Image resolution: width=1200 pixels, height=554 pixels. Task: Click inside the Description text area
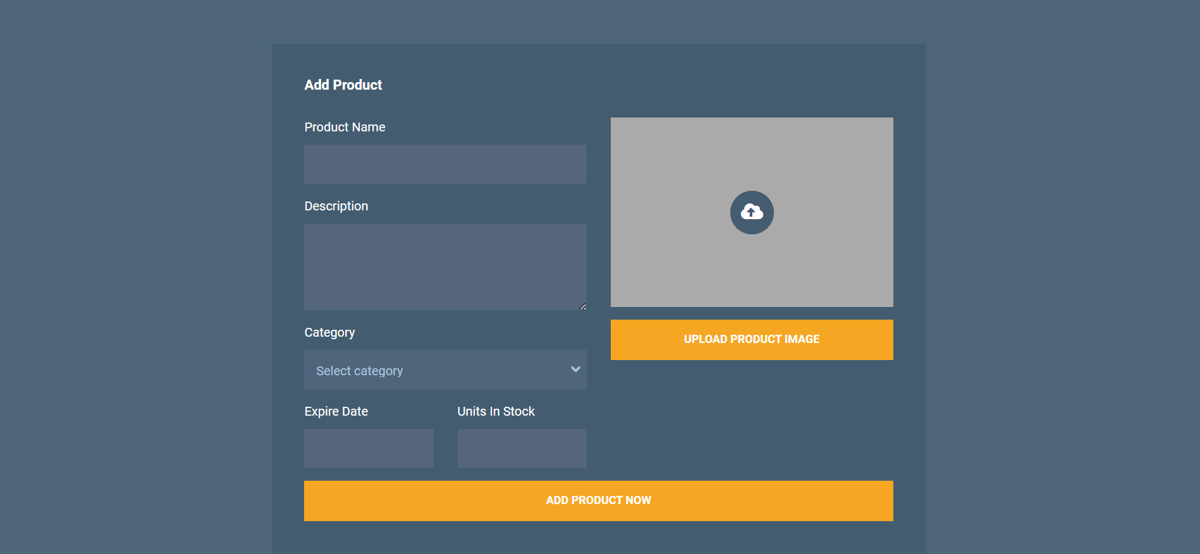[x=445, y=266]
